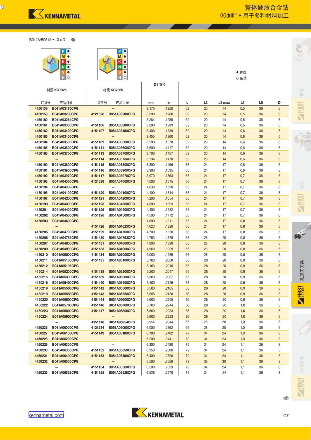311x440 pixels.
Task: Click order number 4151155
Action: [x=98, y=373]
